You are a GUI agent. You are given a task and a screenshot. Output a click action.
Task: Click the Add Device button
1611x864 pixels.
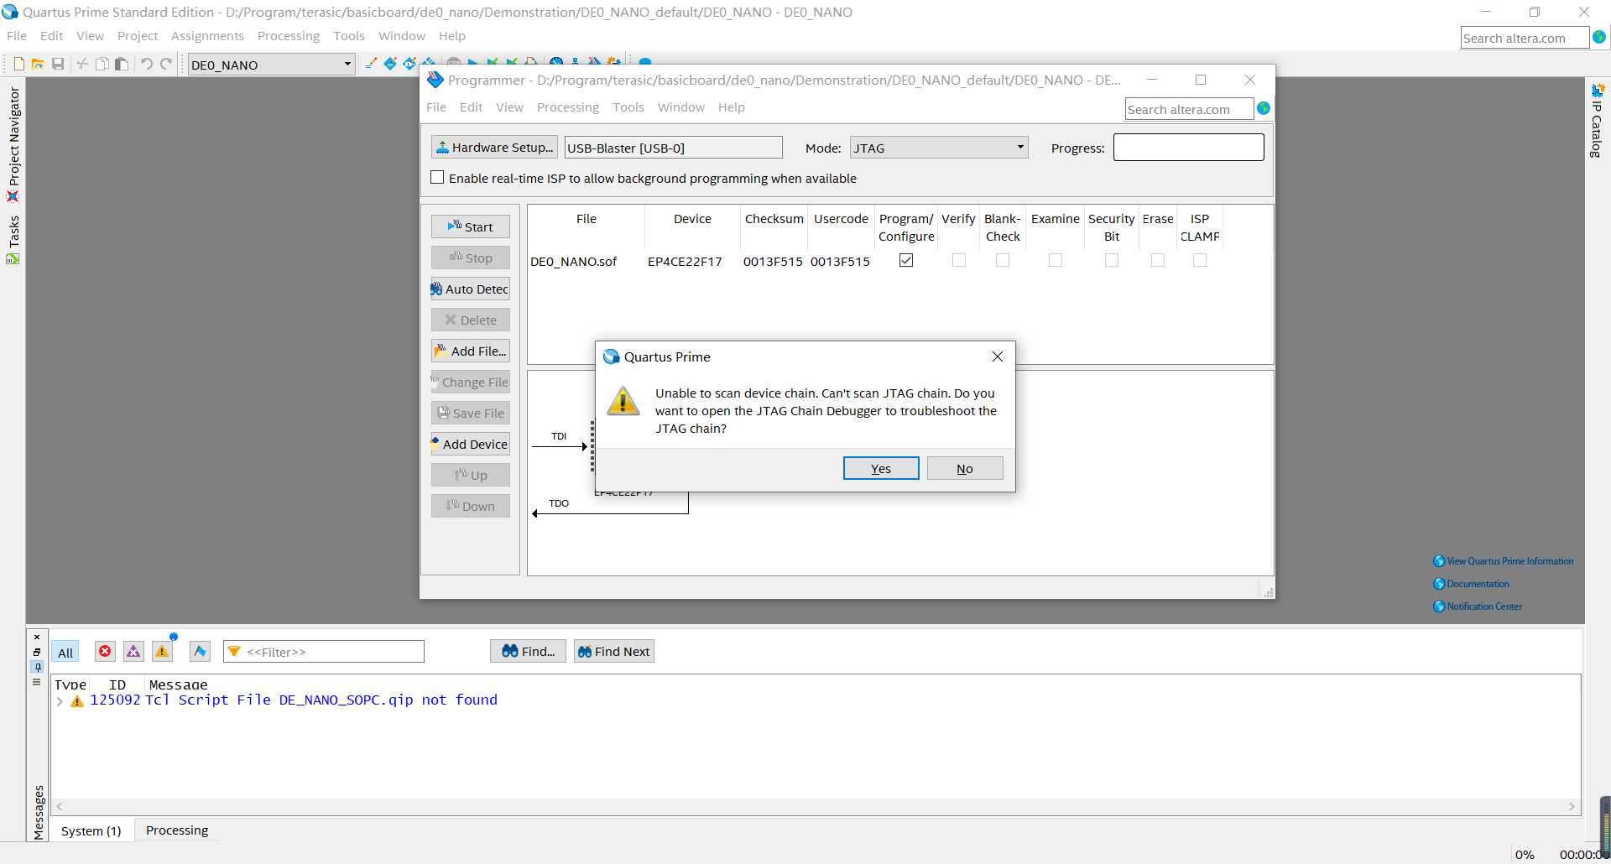coord(471,444)
